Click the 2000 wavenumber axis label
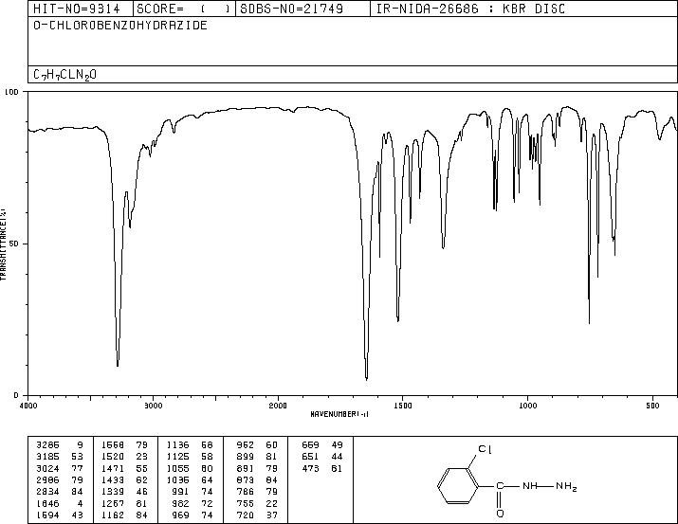This screenshot has height=524, width=678. tap(278, 406)
